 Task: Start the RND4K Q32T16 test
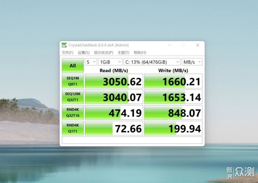[73, 113]
